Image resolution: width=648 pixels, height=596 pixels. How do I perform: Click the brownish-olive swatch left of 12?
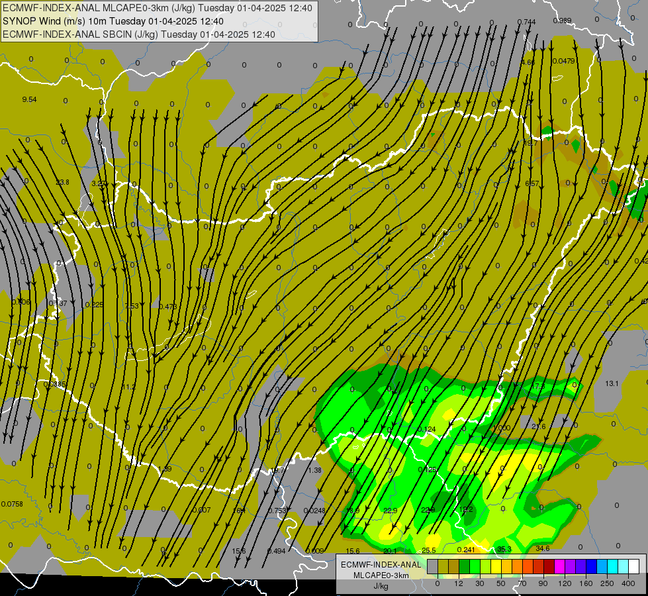[454, 566]
